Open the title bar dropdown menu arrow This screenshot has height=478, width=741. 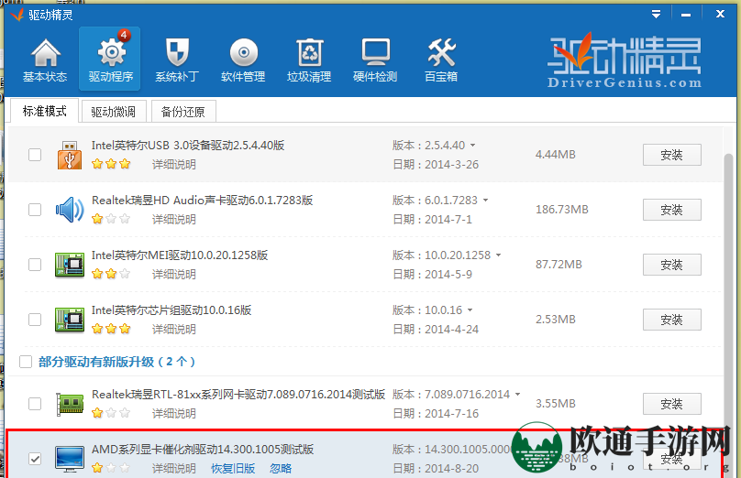pyautogui.click(x=656, y=14)
